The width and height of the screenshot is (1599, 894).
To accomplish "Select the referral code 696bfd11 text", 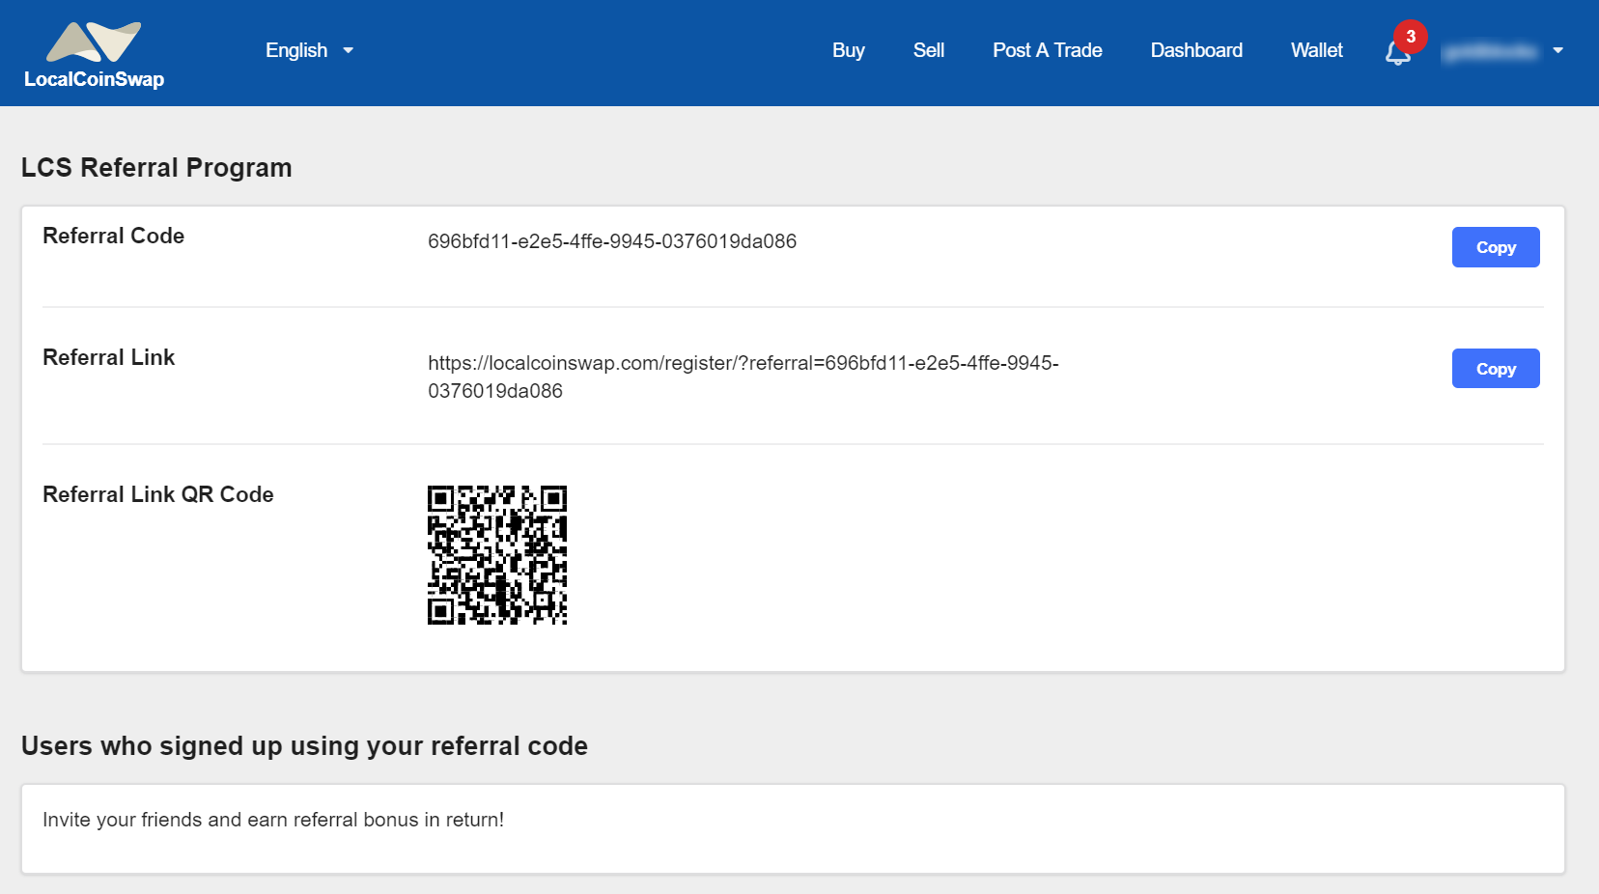I will click(612, 241).
